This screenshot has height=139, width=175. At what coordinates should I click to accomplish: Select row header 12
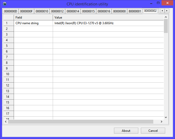[x=9, y=85]
